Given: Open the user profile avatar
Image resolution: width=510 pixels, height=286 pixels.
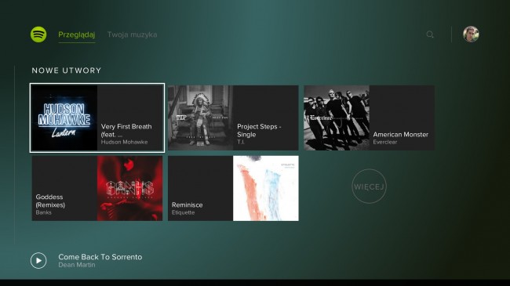Looking at the screenshot, I should (x=471, y=34).
